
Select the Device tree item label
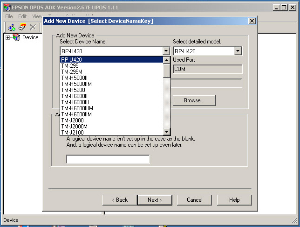click(30, 37)
